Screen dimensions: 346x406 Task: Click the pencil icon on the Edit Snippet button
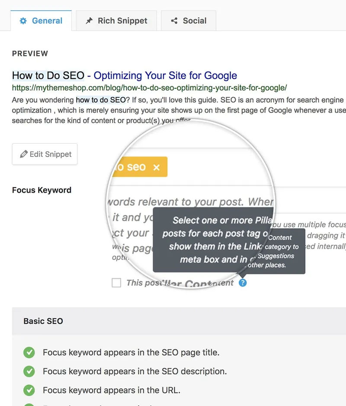click(24, 154)
